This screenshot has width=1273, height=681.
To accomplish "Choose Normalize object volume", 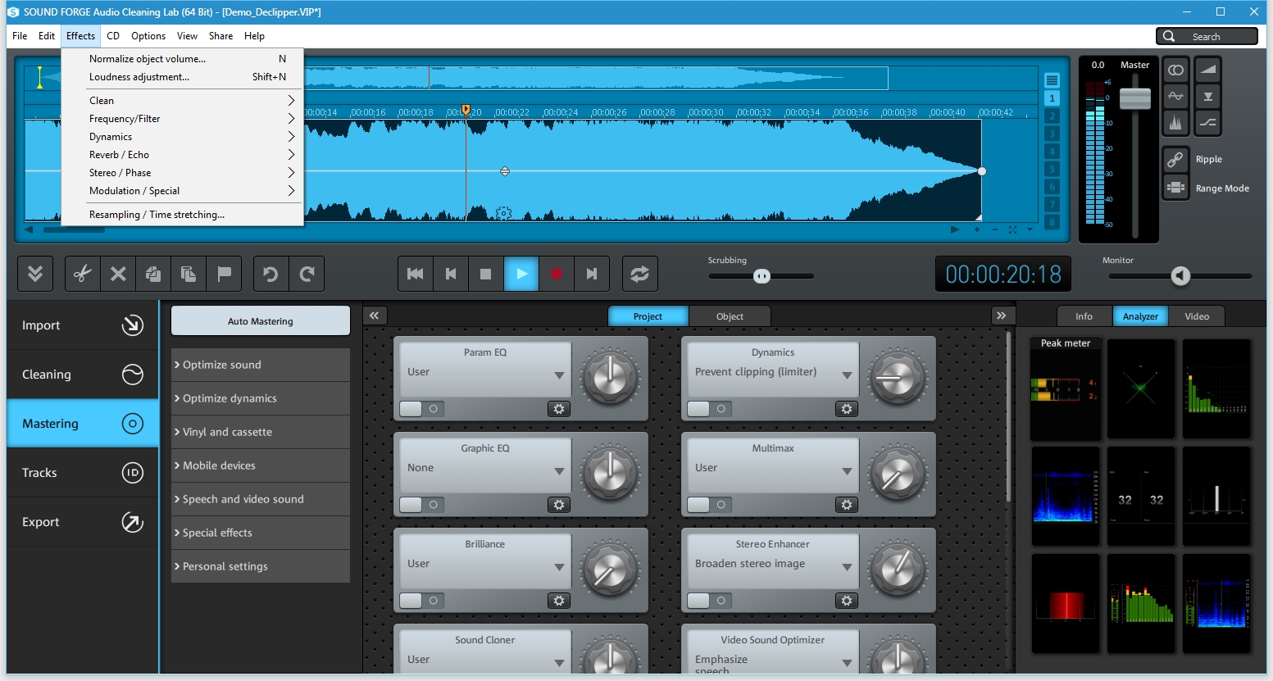I will pos(182,59).
